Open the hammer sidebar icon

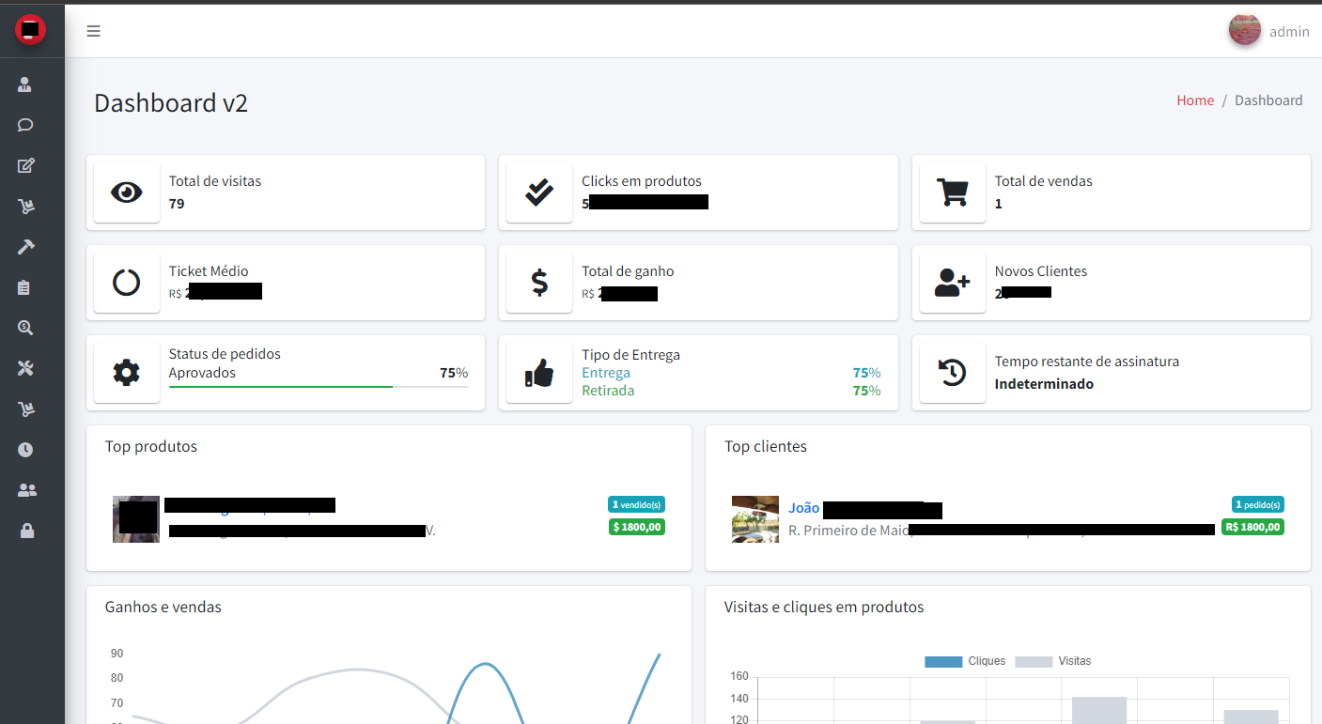click(x=25, y=247)
